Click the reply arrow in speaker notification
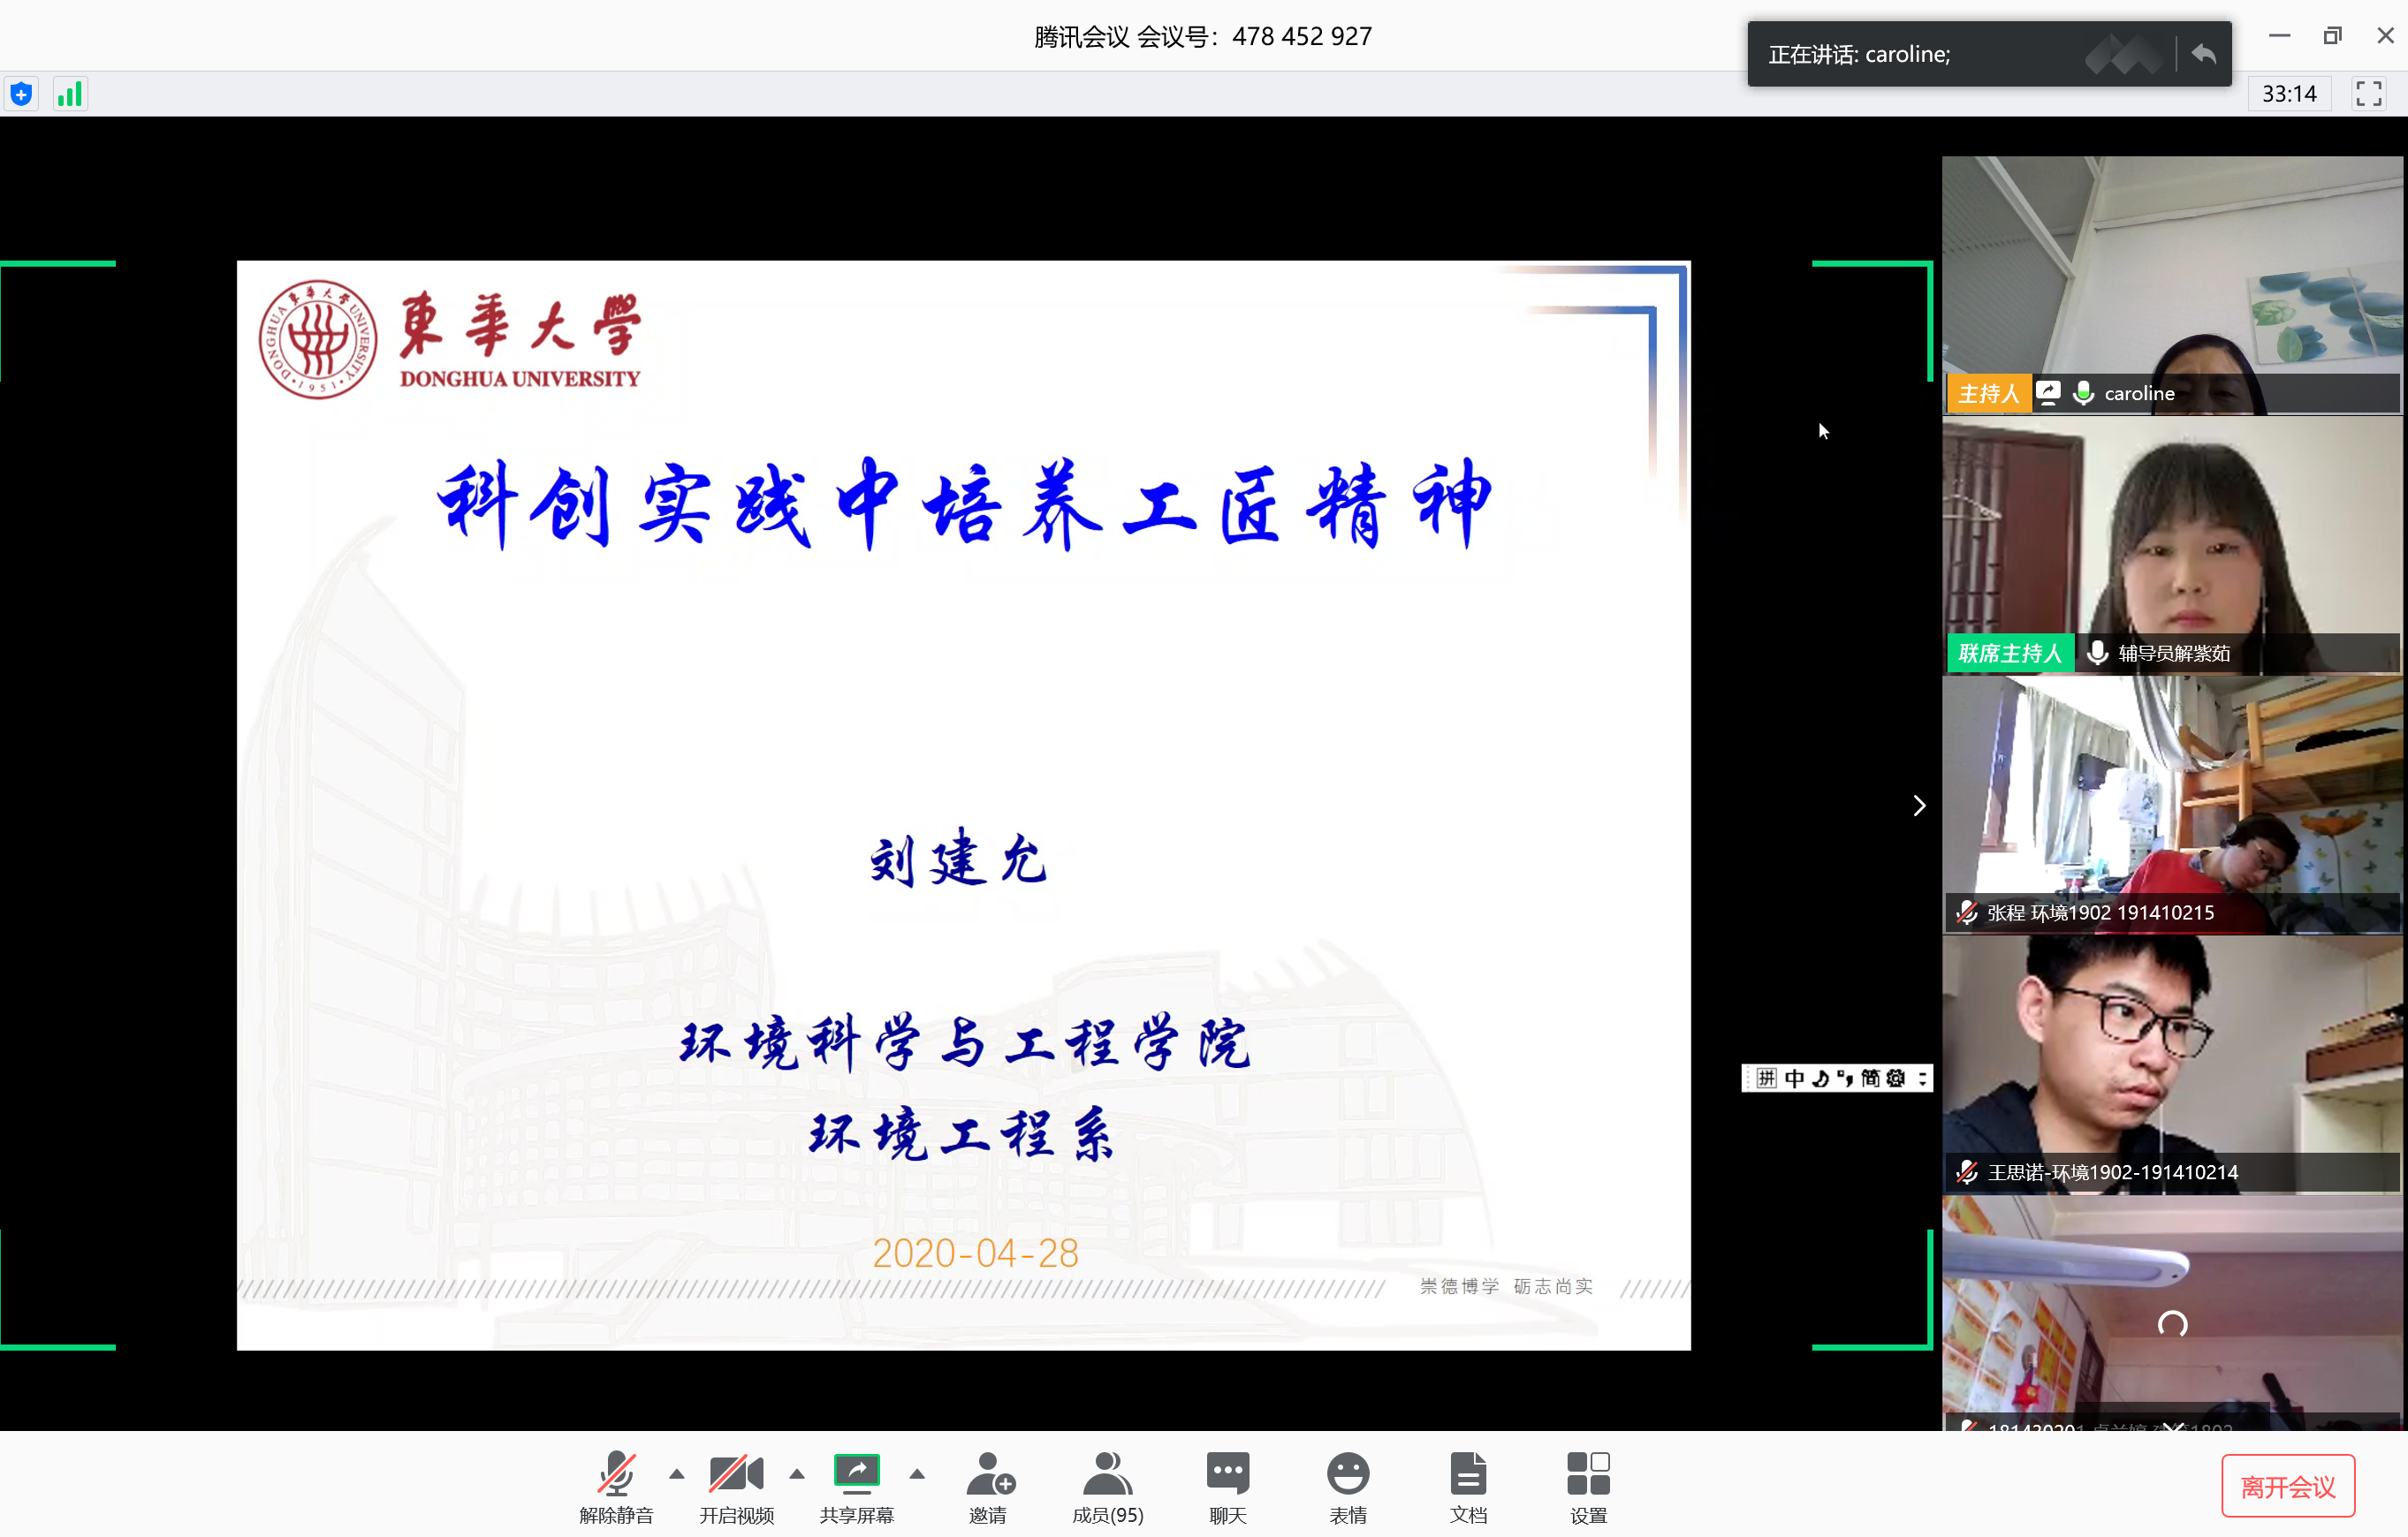Image resolution: width=2408 pixels, height=1537 pixels. (x=2203, y=54)
